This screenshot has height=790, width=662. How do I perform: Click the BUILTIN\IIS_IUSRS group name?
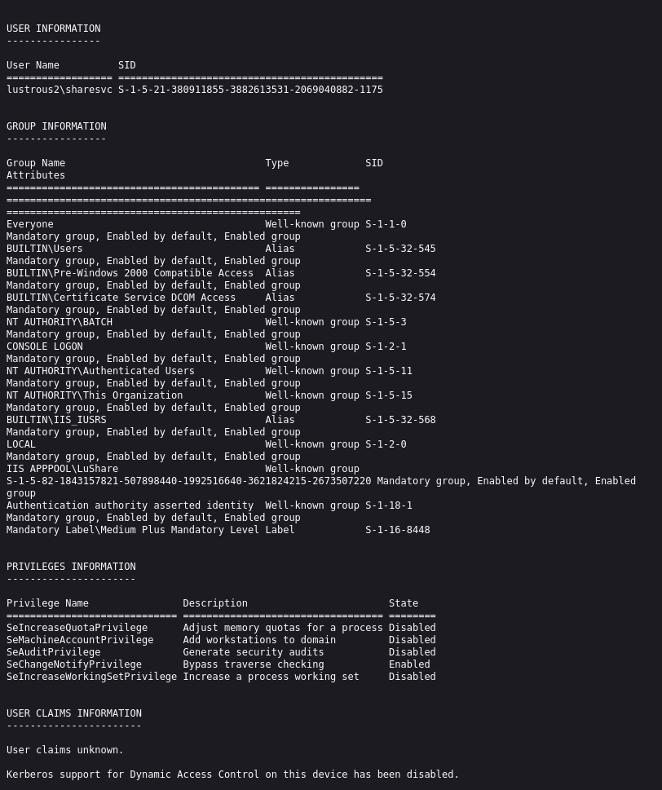[x=56, y=420]
